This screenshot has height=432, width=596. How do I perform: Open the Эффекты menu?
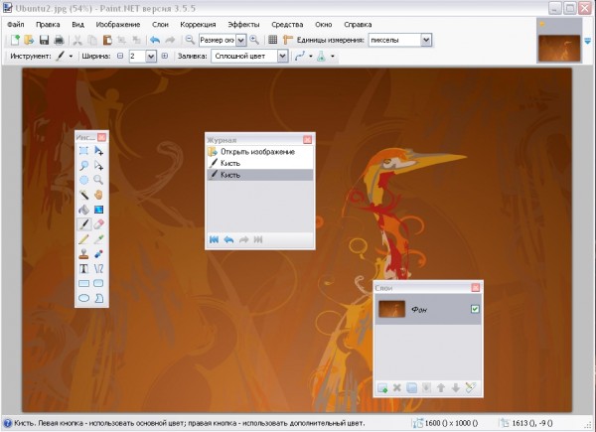tap(243, 24)
